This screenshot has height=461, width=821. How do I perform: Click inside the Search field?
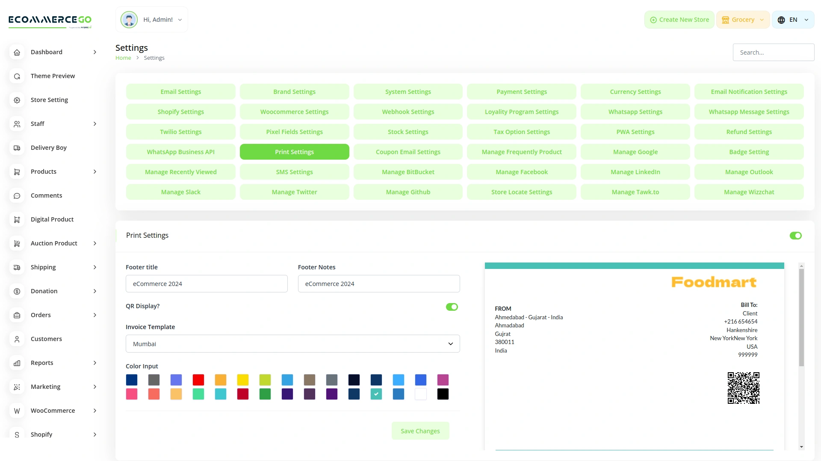[774, 52]
